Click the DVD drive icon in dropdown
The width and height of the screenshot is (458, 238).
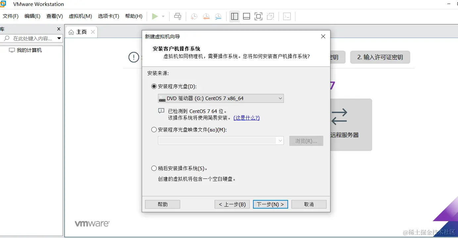pyautogui.click(x=162, y=98)
